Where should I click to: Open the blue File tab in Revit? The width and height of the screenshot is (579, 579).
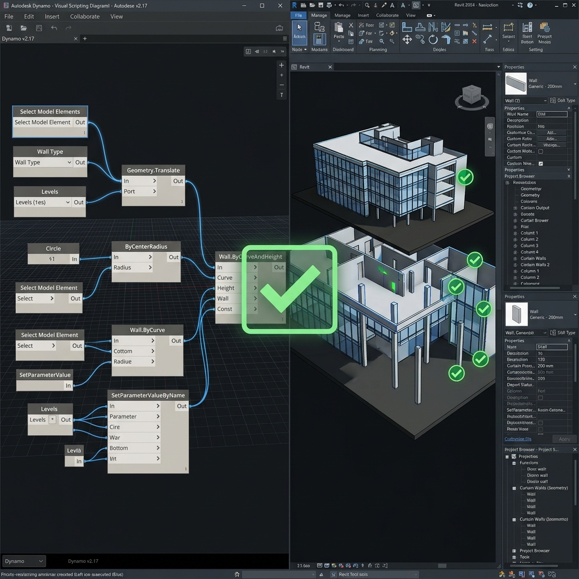299,15
